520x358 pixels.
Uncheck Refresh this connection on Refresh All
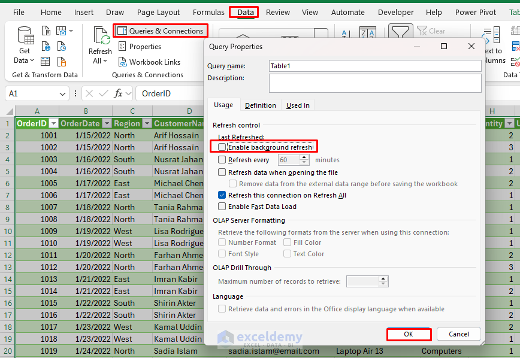pyautogui.click(x=222, y=196)
